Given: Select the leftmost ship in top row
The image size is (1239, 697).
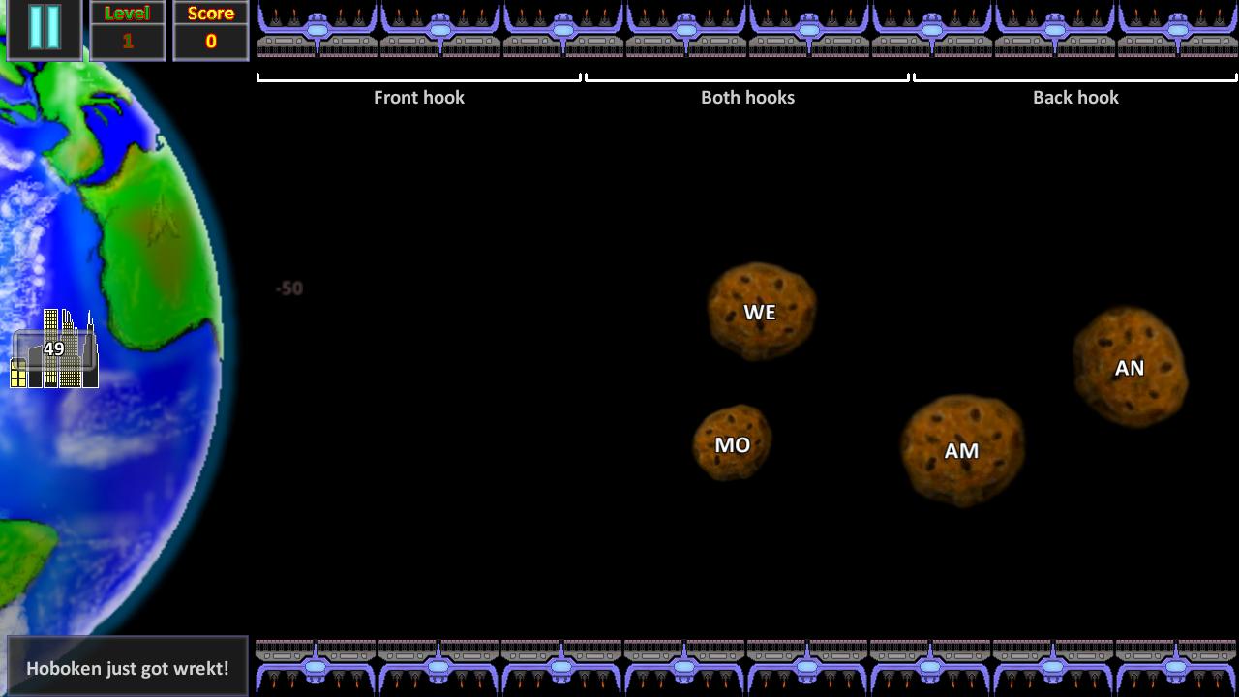Looking at the screenshot, I should click(x=317, y=31).
